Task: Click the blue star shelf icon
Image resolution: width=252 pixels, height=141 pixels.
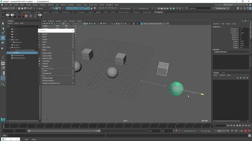Action: pos(31,16)
